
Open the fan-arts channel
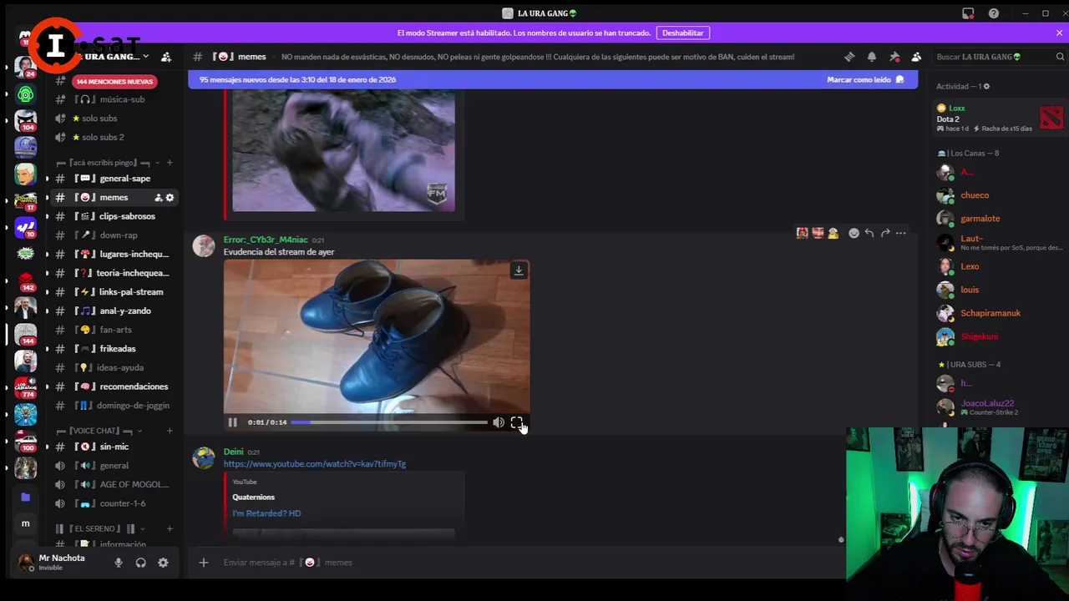coord(114,330)
